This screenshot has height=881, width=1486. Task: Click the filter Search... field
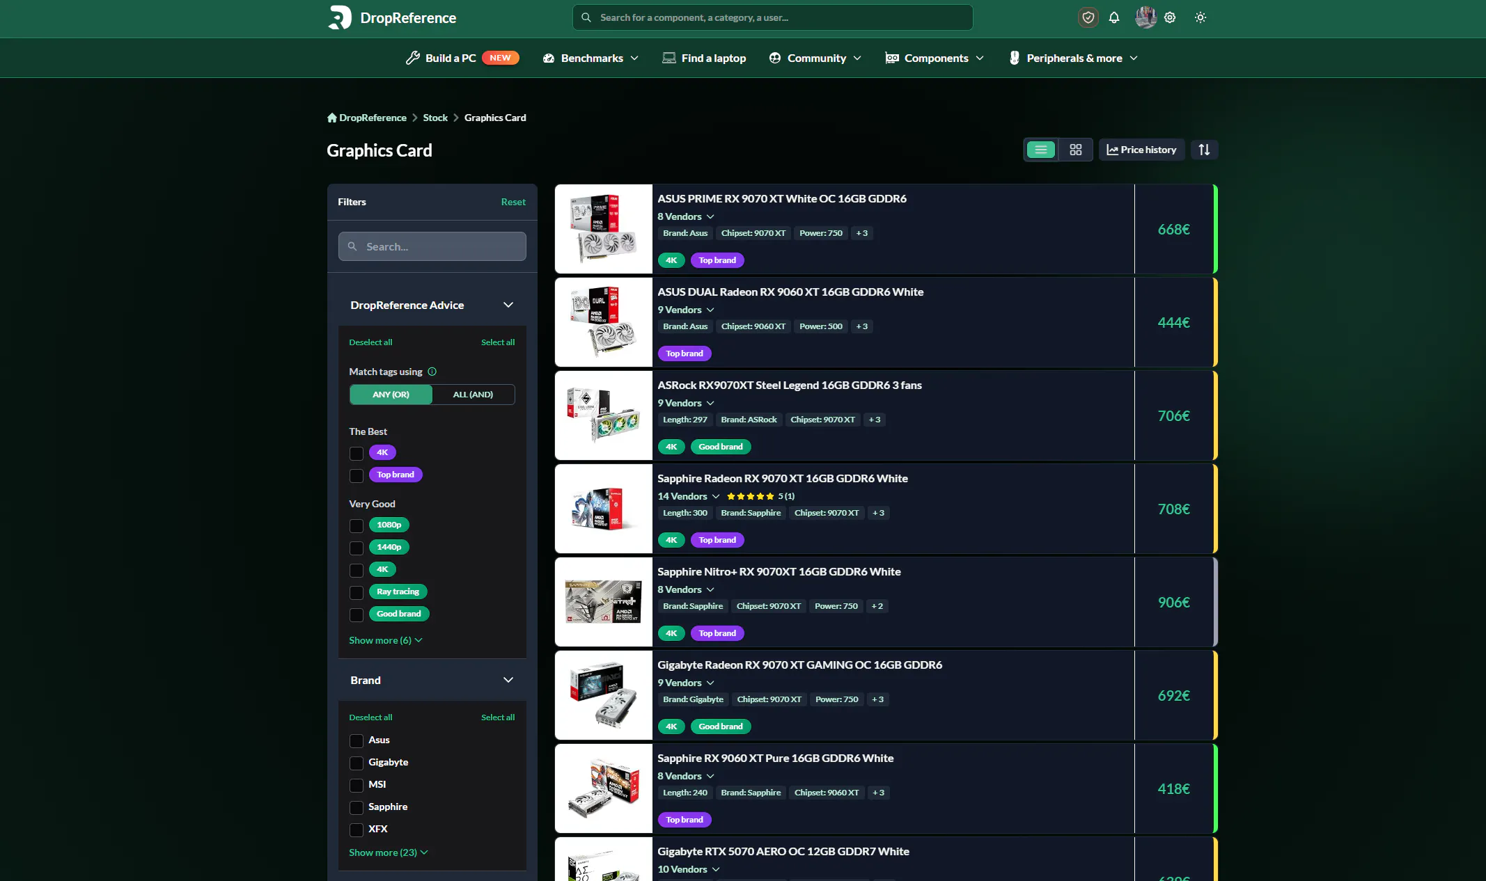tap(432, 246)
